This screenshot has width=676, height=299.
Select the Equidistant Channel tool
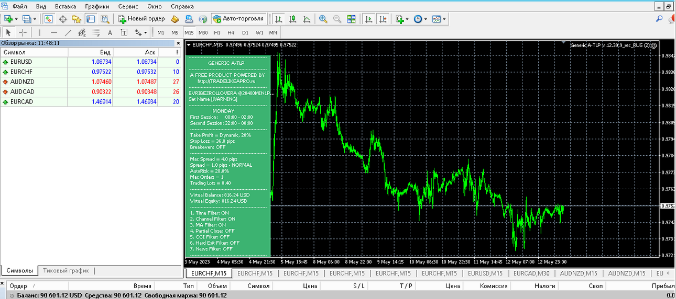click(x=82, y=32)
